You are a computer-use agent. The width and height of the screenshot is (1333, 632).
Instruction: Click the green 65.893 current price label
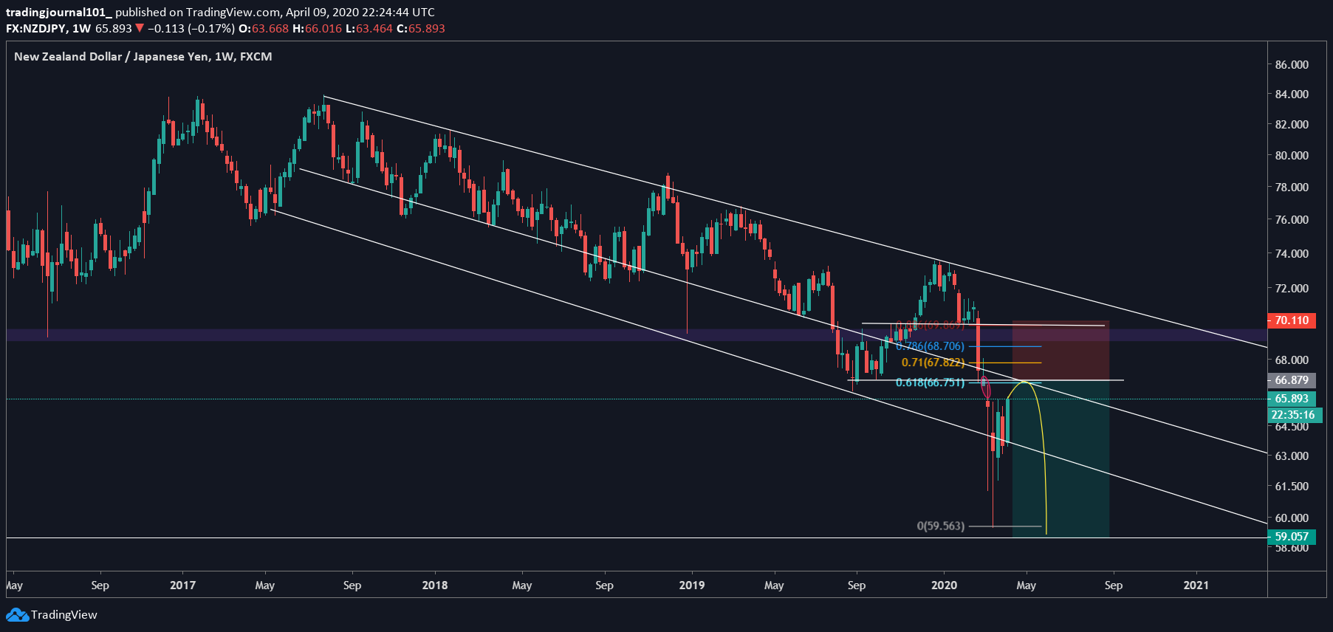1292,399
